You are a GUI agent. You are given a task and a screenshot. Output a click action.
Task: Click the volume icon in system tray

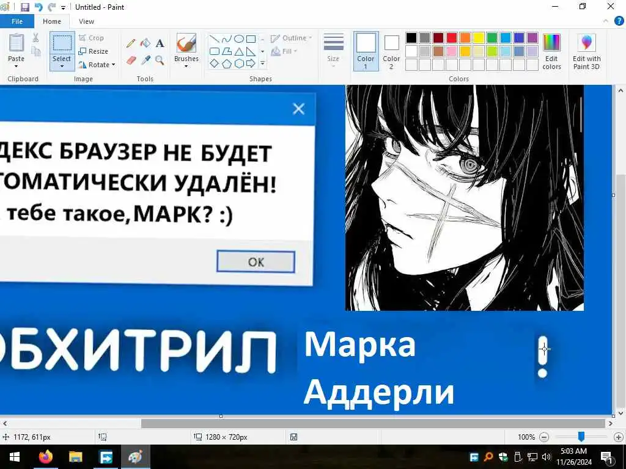pyautogui.click(x=546, y=457)
